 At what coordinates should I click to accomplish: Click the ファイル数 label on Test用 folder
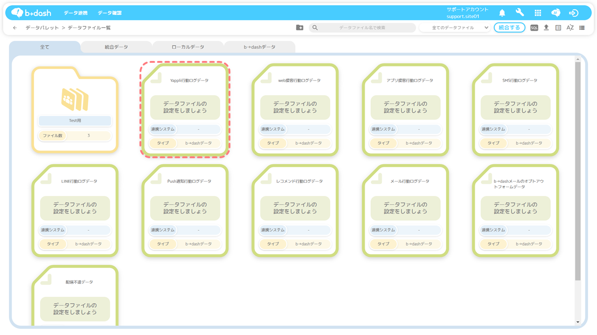53,136
